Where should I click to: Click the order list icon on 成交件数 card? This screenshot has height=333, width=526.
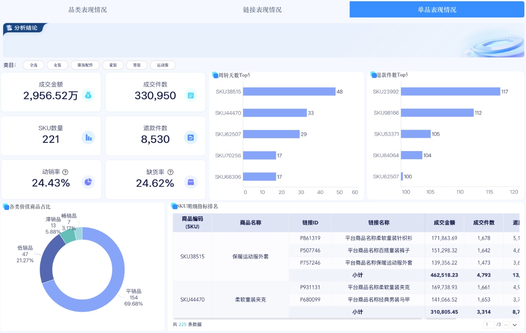coord(191,95)
